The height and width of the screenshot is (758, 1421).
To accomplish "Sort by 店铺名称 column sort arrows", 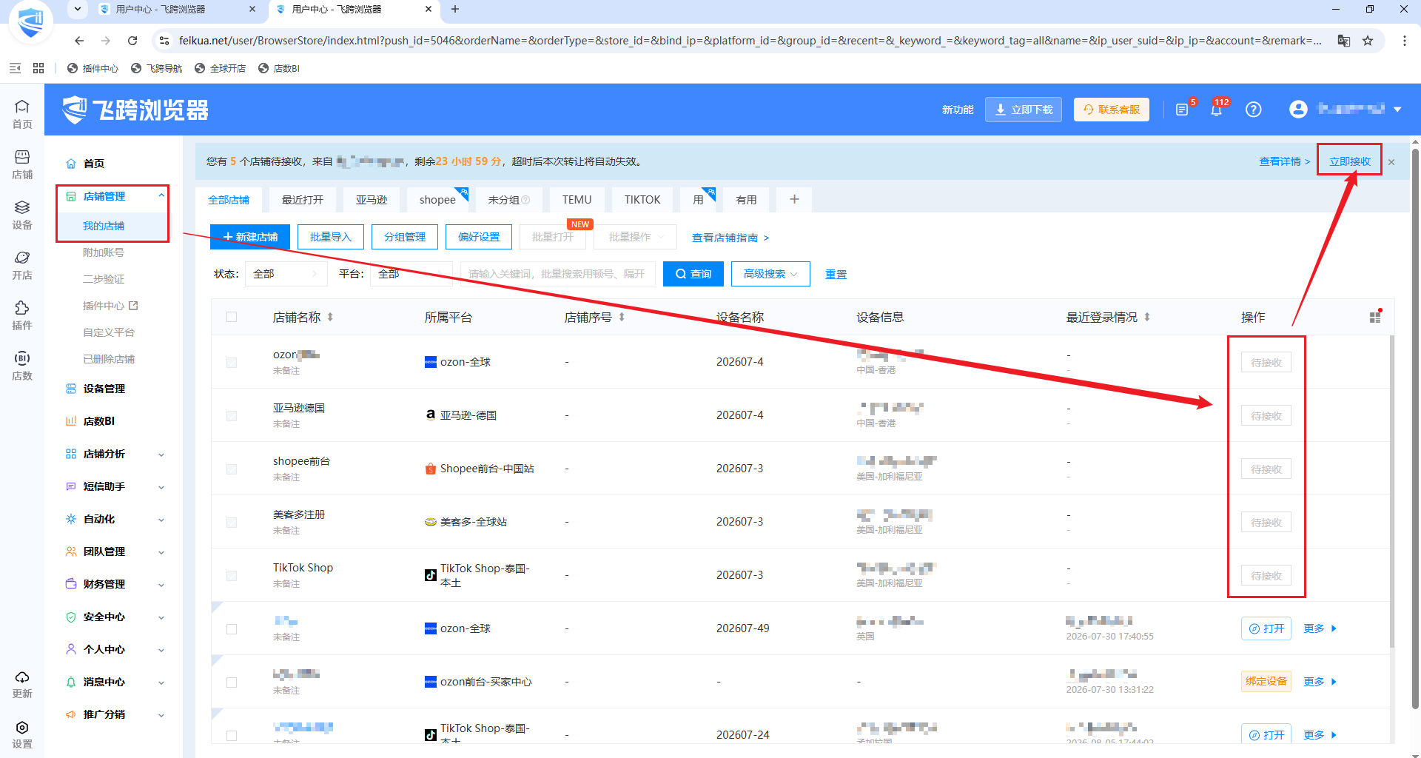I will (330, 317).
